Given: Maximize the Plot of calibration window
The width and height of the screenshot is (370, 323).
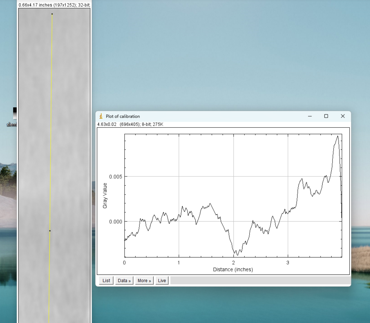Looking at the screenshot, I should [326, 116].
